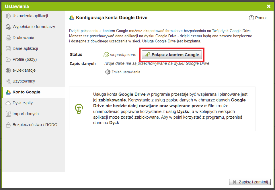Click the gear icon next to Zmień ustawienia
Screen dimensions: 275x190
(108, 72)
